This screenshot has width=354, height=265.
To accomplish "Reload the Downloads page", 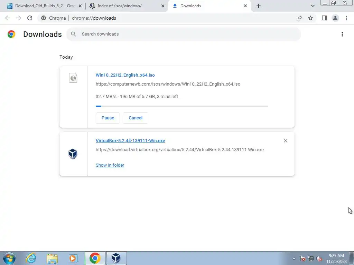I will click(30, 18).
